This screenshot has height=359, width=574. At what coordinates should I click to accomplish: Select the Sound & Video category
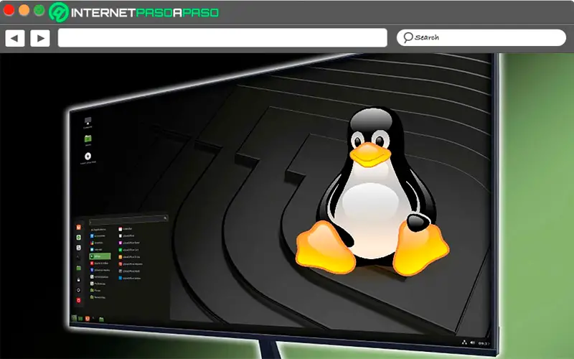click(99, 264)
